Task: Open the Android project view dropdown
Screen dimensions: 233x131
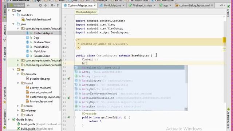Action: (x=17, y=5)
